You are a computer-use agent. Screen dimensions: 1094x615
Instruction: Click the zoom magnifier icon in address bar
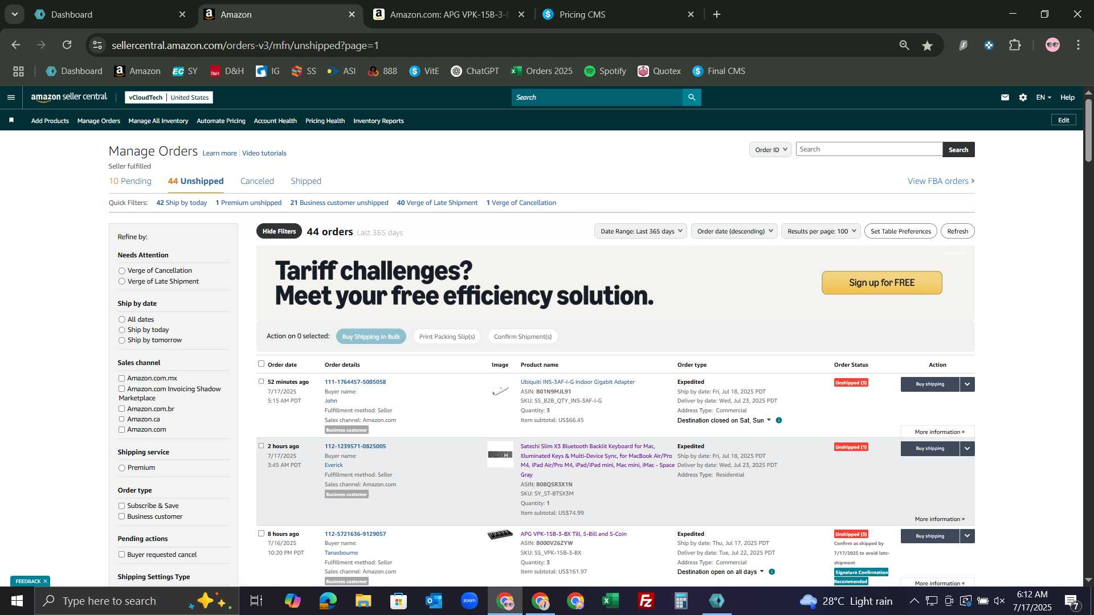pos(904,45)
